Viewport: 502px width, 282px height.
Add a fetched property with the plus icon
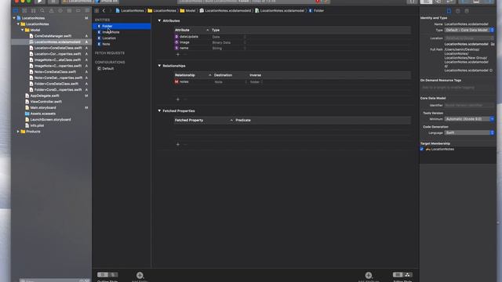tap(178, 144)
